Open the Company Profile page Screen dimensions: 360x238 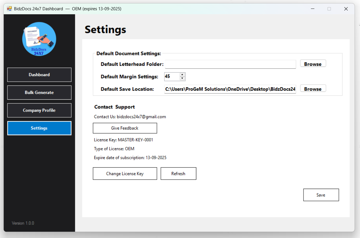[x=39, y=110]
